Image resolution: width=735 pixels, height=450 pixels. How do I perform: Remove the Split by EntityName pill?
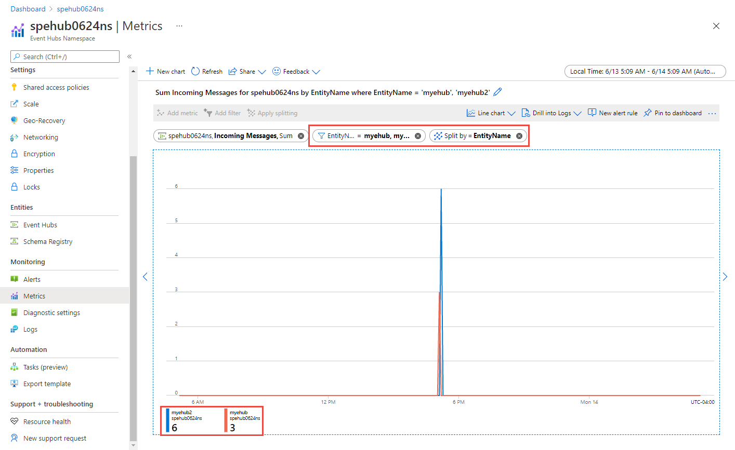519,136
